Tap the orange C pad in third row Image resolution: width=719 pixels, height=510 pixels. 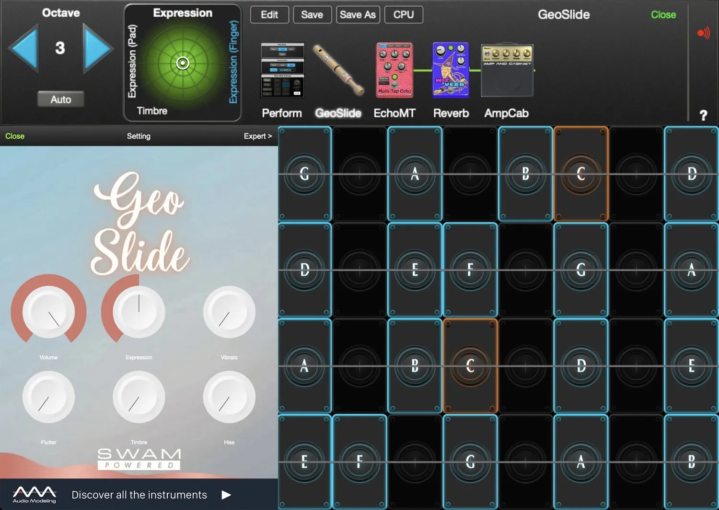(470, 366)
